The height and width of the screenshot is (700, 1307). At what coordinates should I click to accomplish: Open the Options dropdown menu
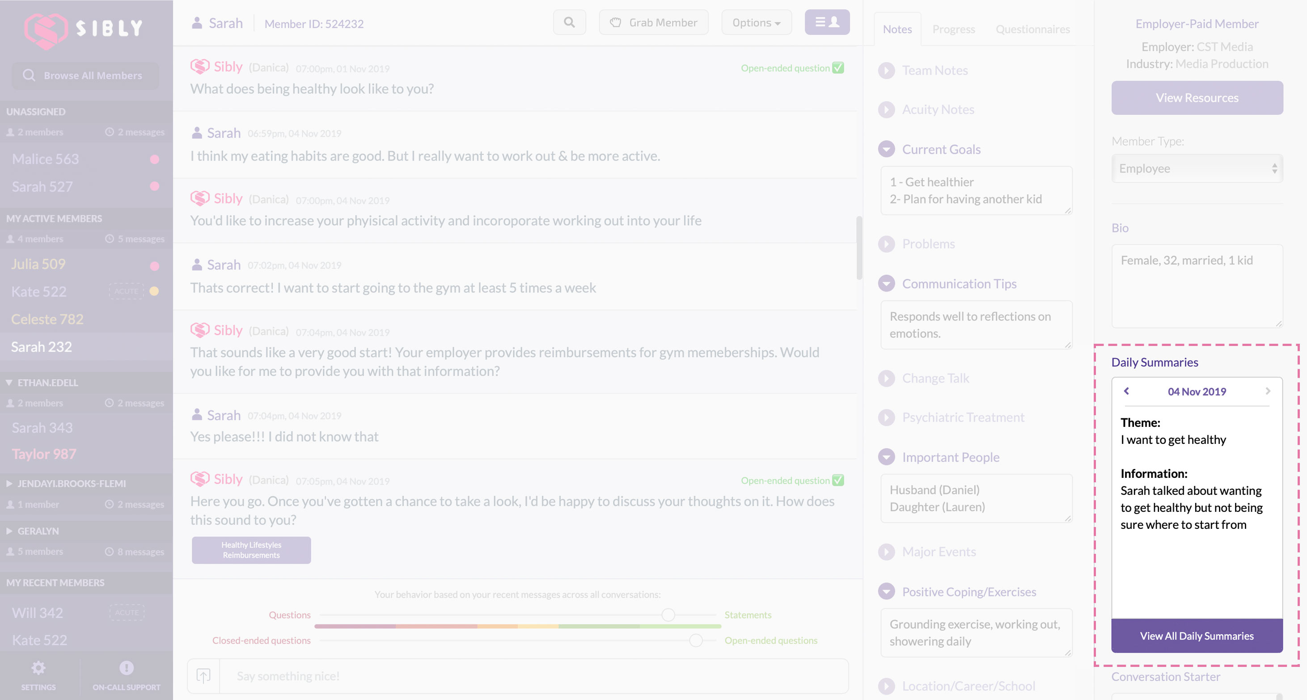point(756,22)
